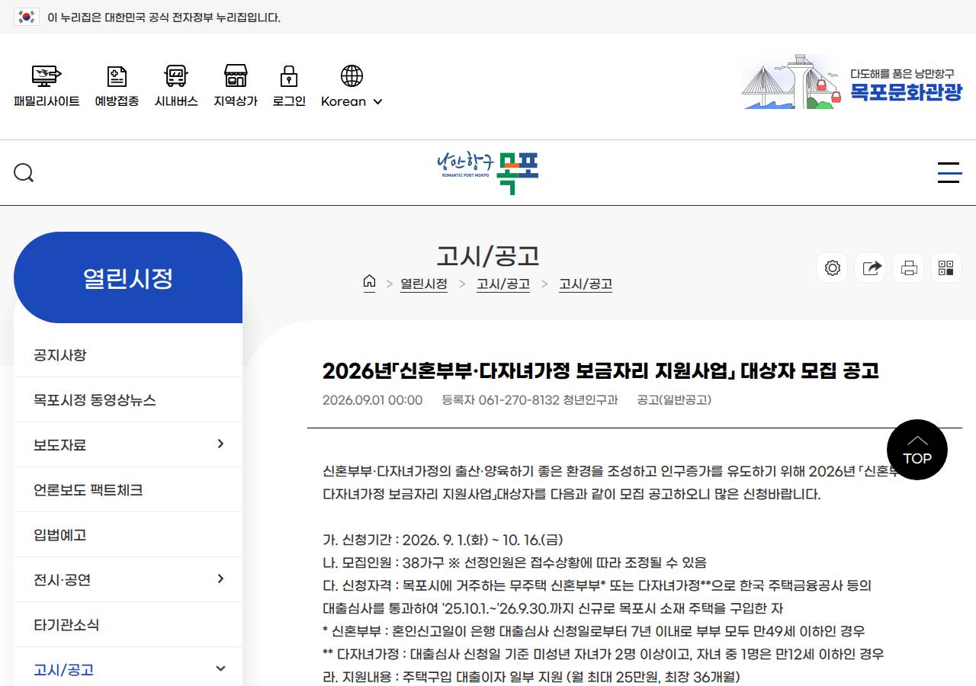The width and height of the screenshot is (976, 686).
Task: Click the 열린시정 sidebar header
Action: point(128,277)
